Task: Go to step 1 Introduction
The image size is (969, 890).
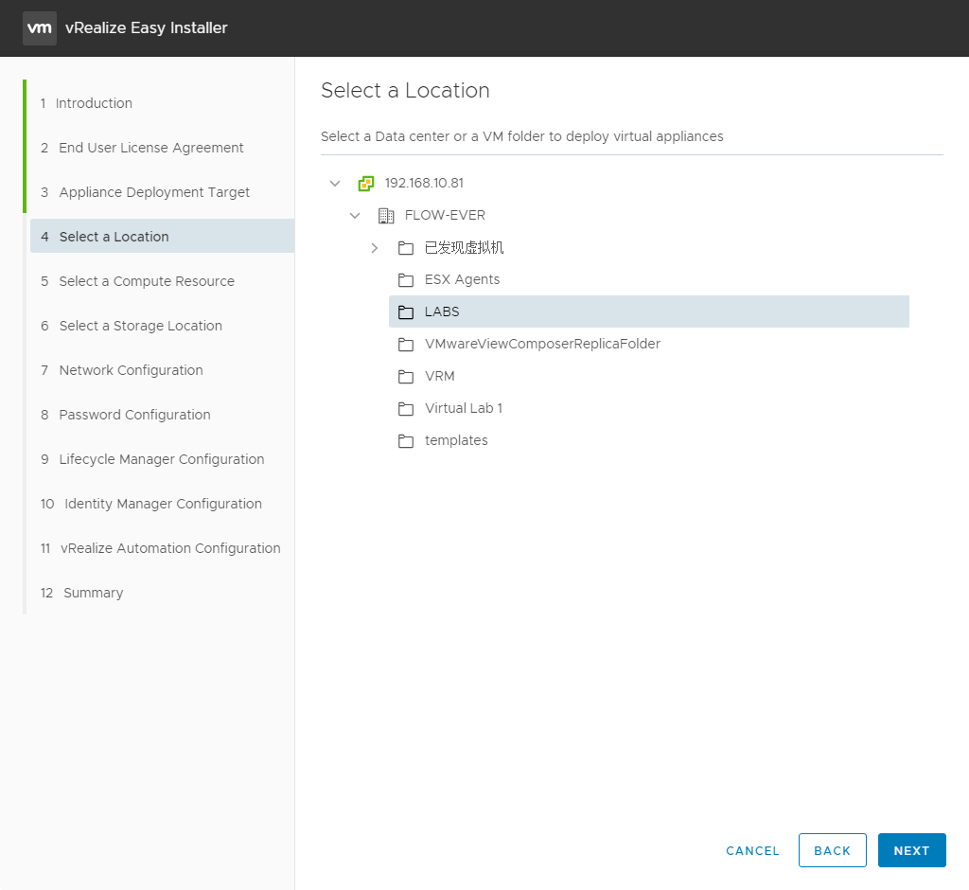Action: 86,103
